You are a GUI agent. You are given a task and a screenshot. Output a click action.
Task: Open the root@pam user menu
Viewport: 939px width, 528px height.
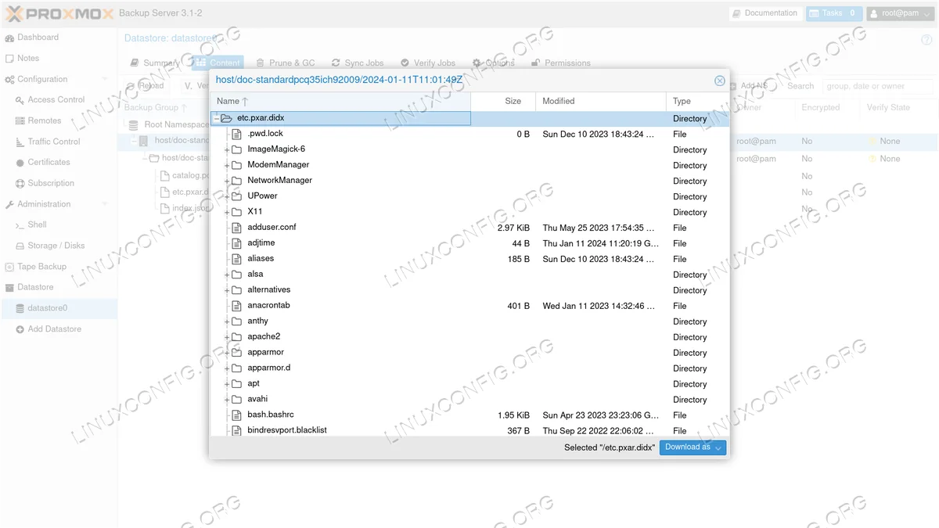pos(901,13)
